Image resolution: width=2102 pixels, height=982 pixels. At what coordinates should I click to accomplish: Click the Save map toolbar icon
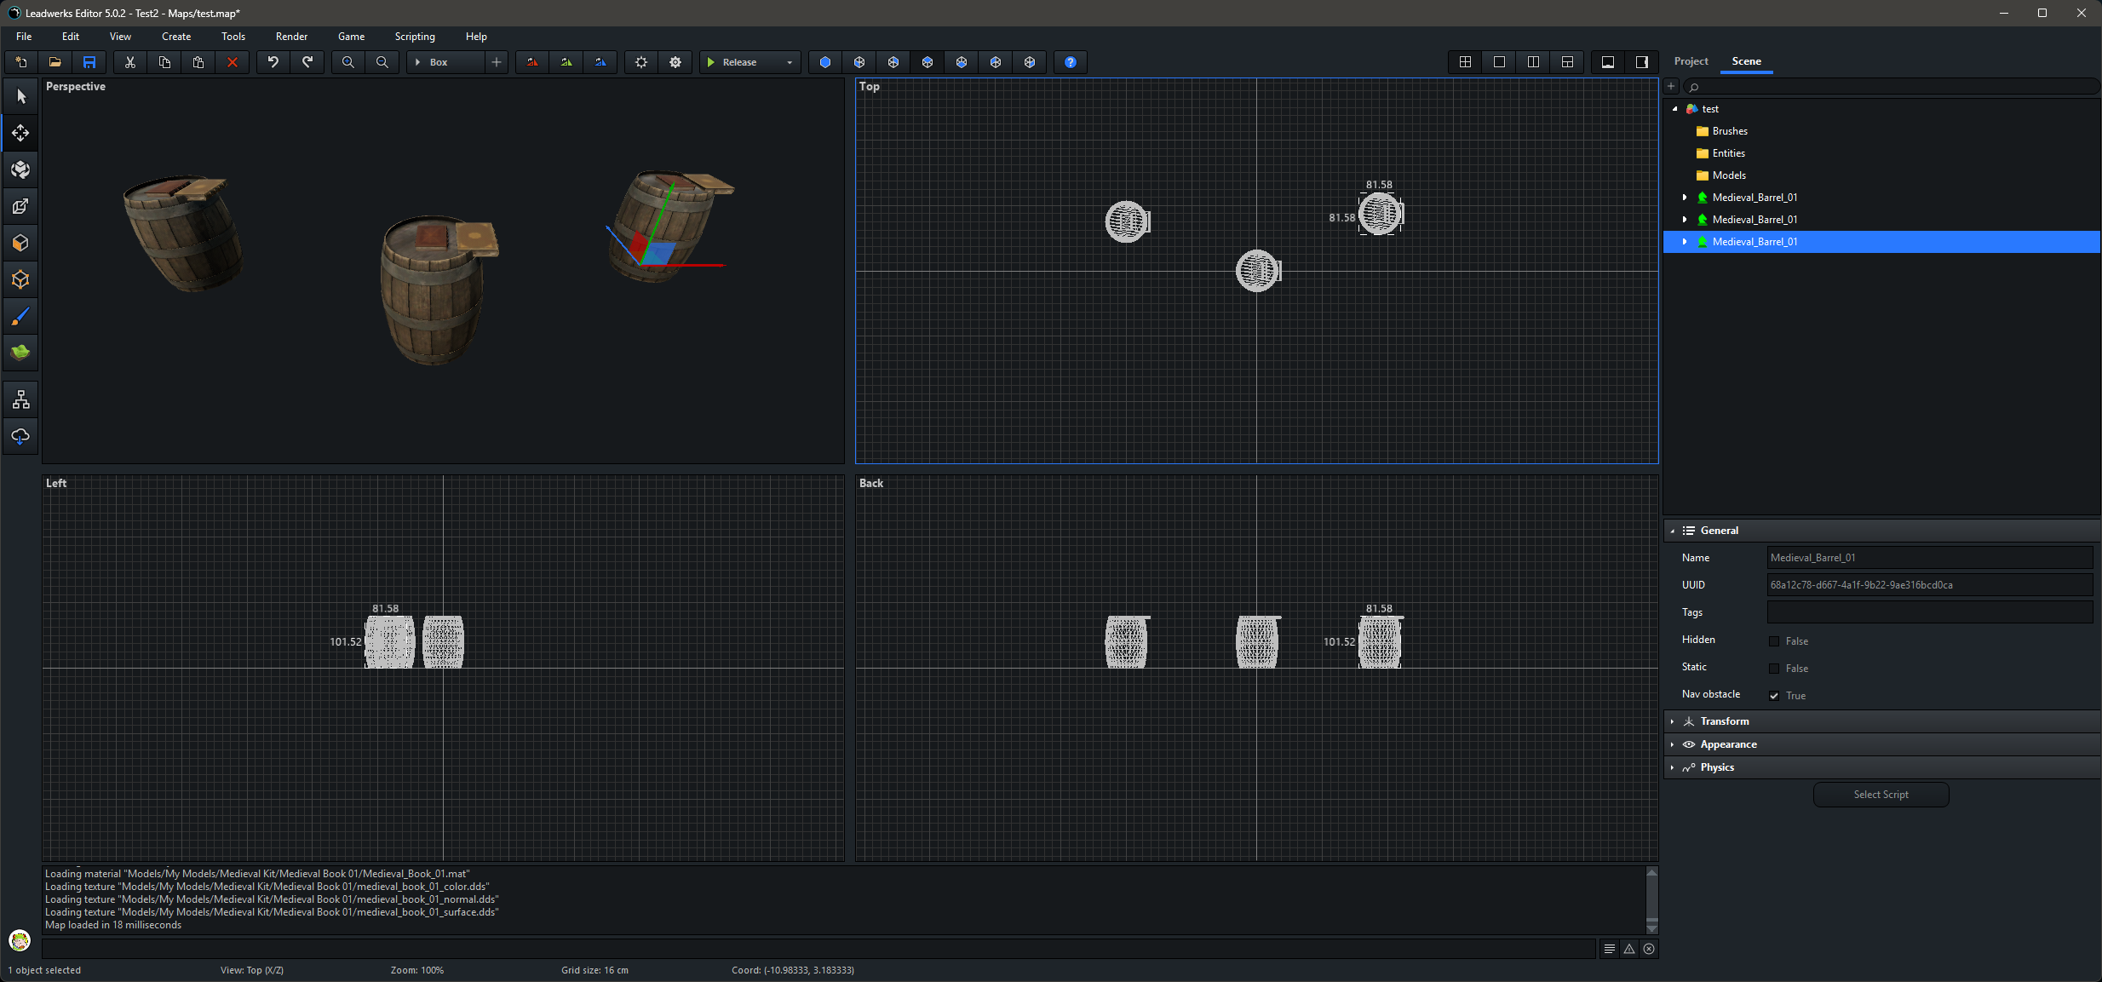(89, 62)
